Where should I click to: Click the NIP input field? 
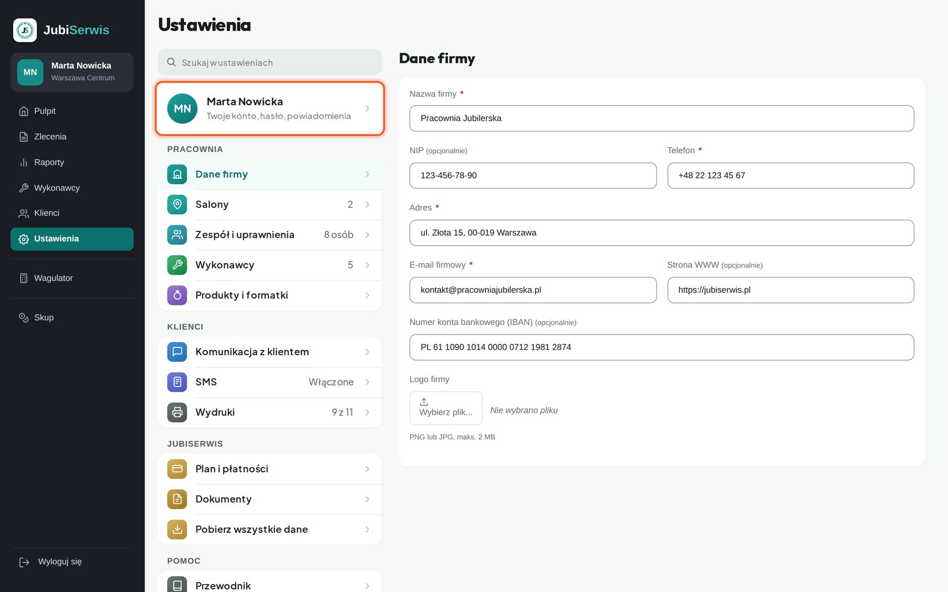[x=533, y=176]
